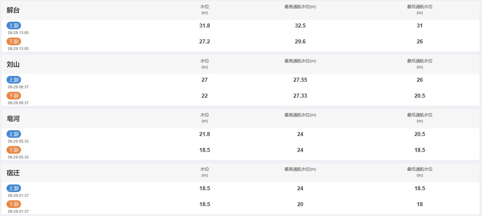This screenshot has height=216, width=482.
Task: Select the 刘山 station heading
Action: [x=13, y=64]
